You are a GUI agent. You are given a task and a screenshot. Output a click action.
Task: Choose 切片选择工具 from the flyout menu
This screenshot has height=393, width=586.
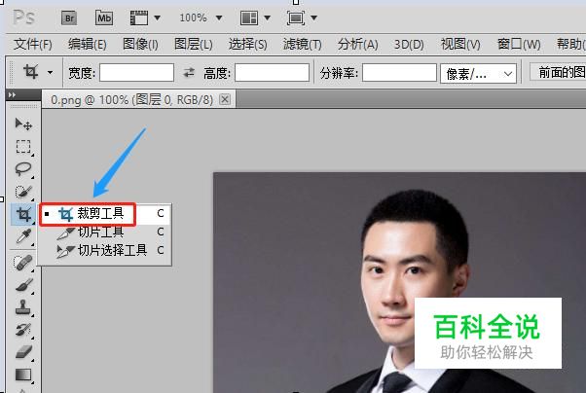[105, 250]
